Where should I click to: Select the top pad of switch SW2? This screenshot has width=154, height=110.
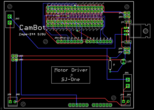[10, 16]
